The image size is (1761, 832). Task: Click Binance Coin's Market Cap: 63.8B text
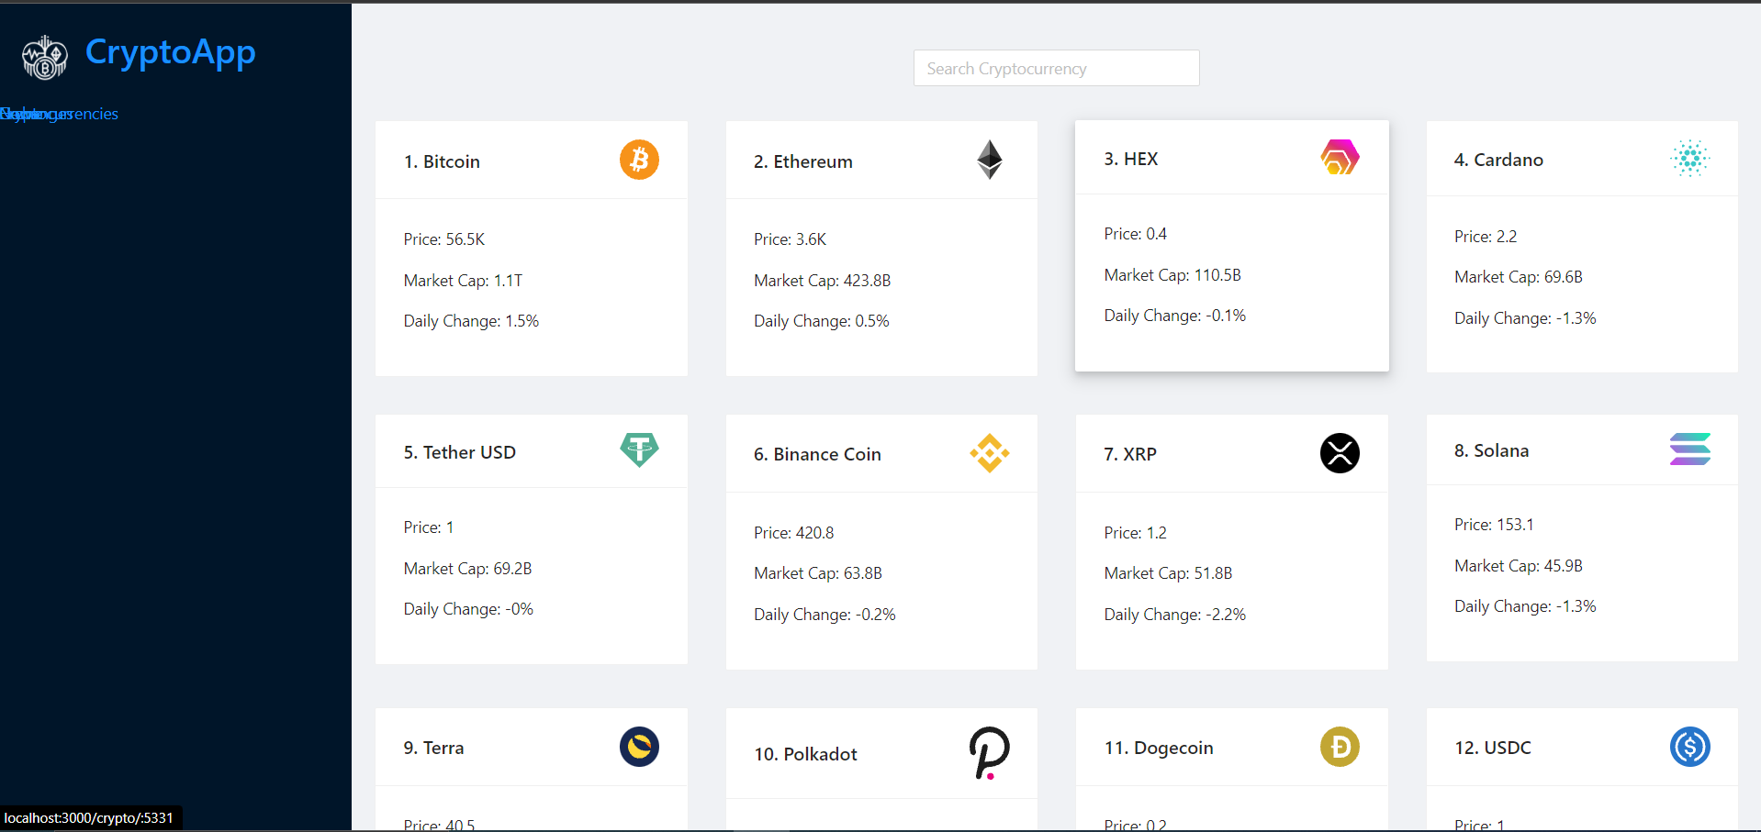point(818,573)
